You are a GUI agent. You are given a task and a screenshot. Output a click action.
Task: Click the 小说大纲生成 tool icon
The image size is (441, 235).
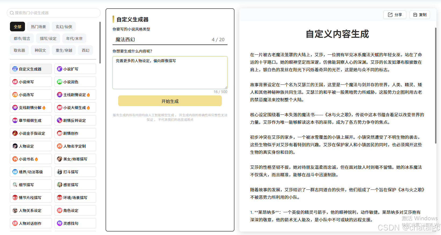coord(60,107)
